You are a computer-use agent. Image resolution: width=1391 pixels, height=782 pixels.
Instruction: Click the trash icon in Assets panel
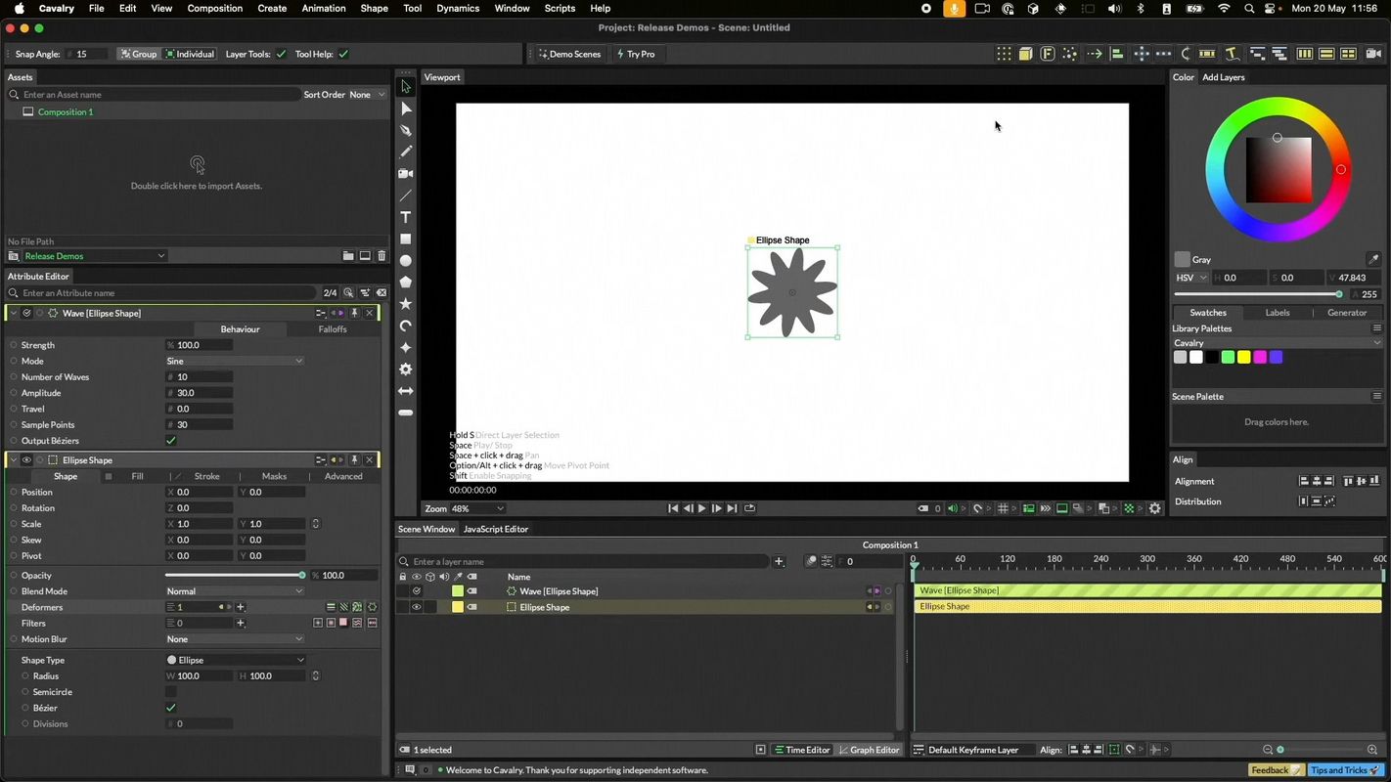(x=381, y=256)
